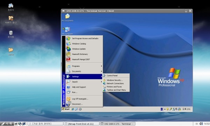The height and width of the screenshot is (126, 210).
Task: Open the host start menu button
Action: [x=7, y=124]
